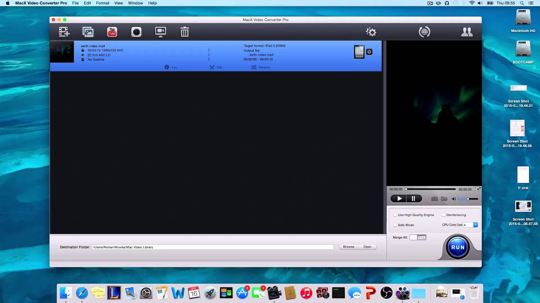The image size is (540, 303).
Task: Open the camera video recorder tool
Action: coord(136,32)
